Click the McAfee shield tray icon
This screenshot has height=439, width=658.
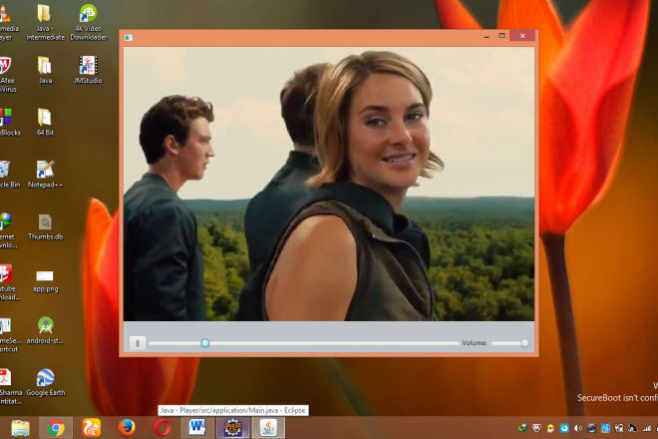pyautogui.click(x=536, y=428)
